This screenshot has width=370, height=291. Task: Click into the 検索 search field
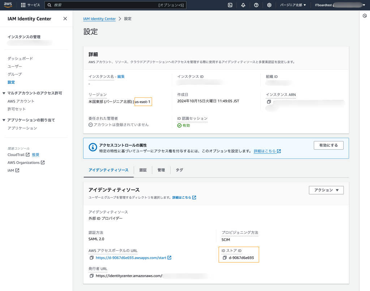click(105, 5)
